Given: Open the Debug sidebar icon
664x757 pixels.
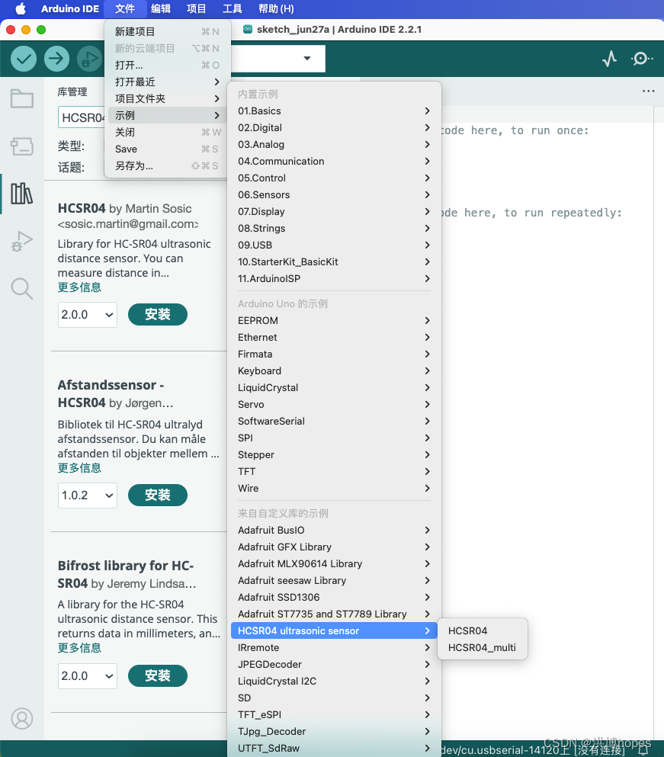Looking at the screenshot, I should 22,241.
